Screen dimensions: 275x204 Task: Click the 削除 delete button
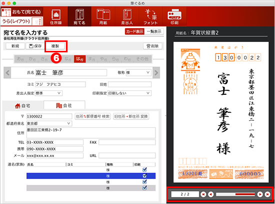click(152, 46)
